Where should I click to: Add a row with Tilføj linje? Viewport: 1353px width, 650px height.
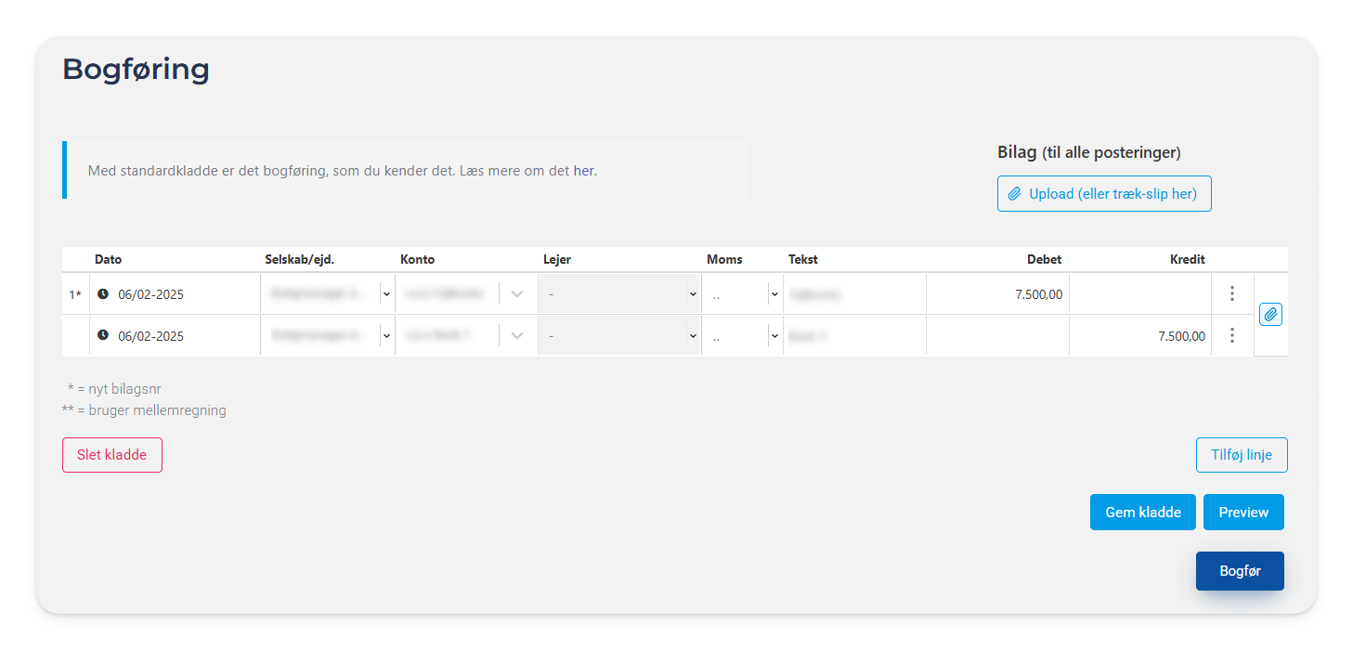click(1242, 455)
